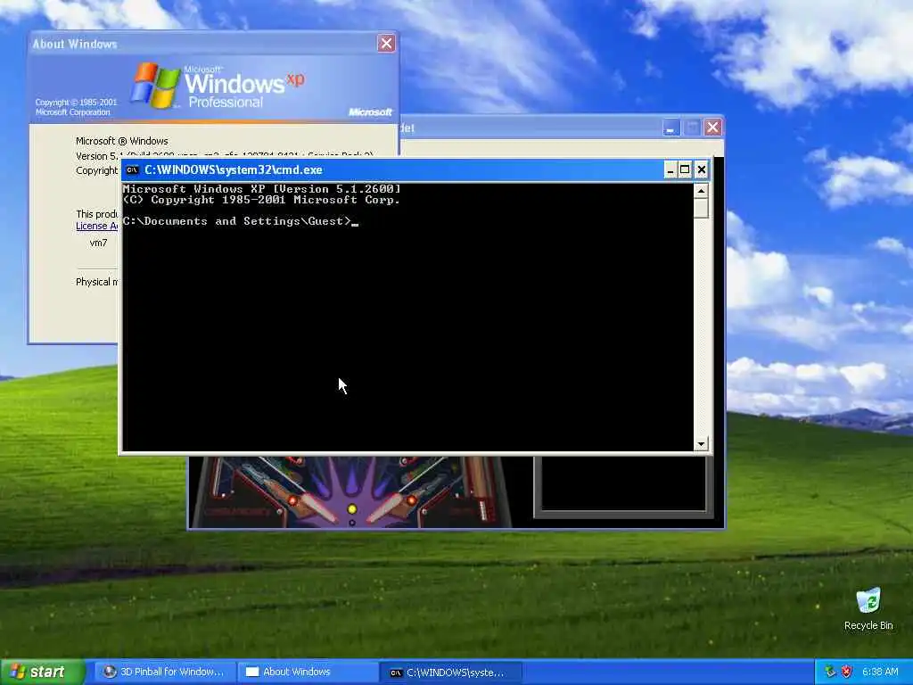Screen dimensions: 913x685
Task: Click the 'vm7' licensed user text
Action: point(98,243)
